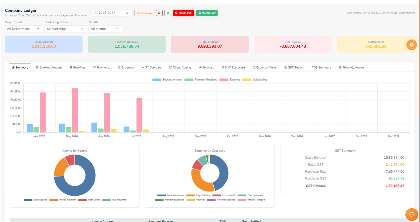Toggle Vehicle/Transport in expense legend

[x=251, y=200]
